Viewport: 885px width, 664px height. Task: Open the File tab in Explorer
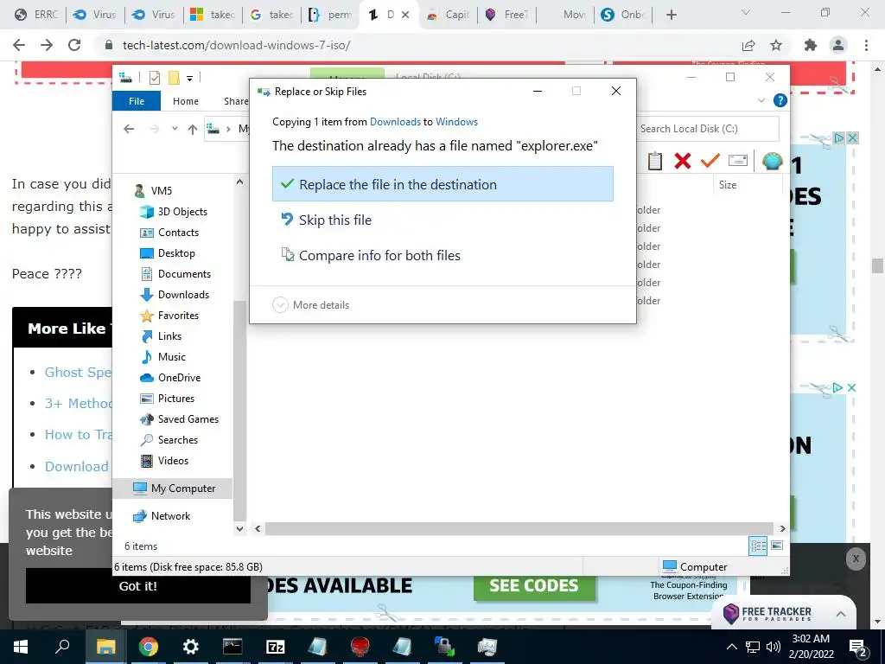[137, 101]
